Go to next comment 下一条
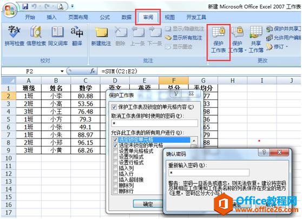 [x=155, y=36]
